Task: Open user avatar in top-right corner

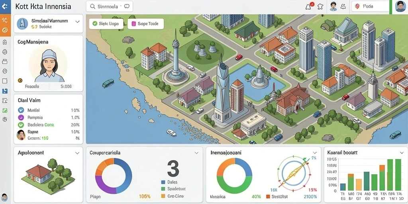Action: tap(400, 6)
